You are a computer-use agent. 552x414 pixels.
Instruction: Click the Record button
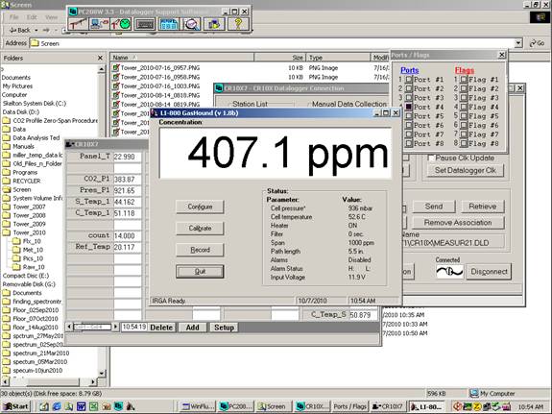point(200,250)
